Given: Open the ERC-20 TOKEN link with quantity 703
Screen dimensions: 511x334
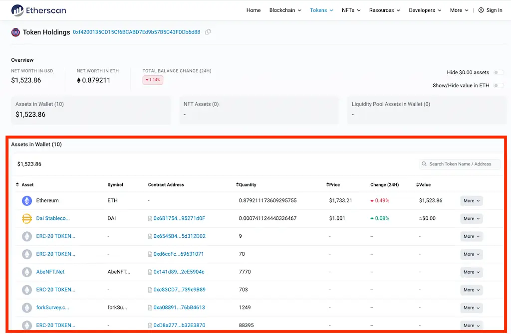Looking at the screenshot, I should (56, 290).
